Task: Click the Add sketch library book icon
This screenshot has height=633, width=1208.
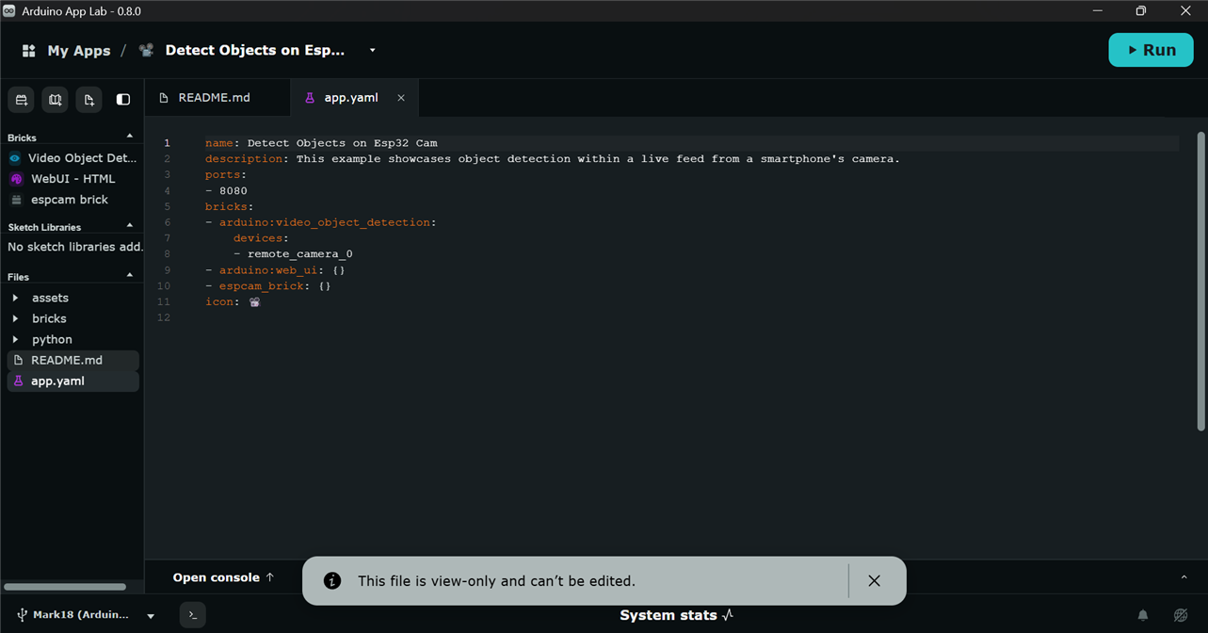Action: coord(56,99)
